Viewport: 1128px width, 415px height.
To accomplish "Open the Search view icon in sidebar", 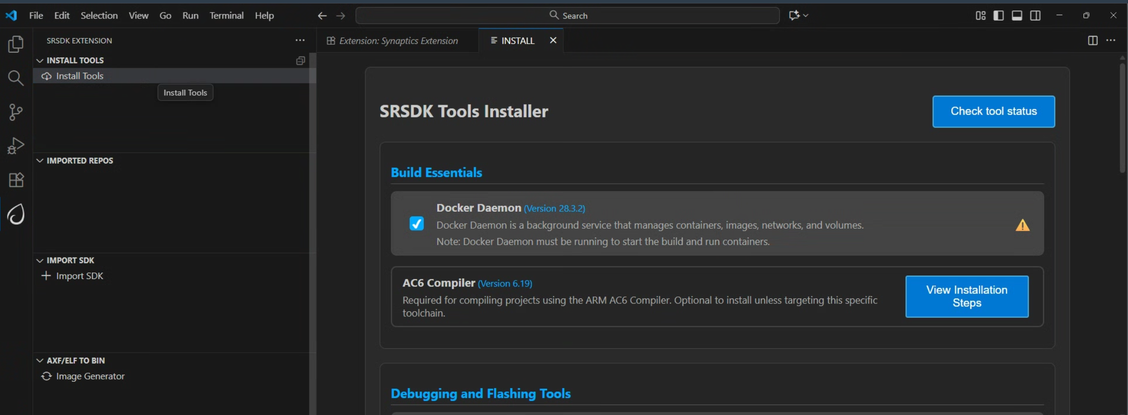I will coord(15,78).
